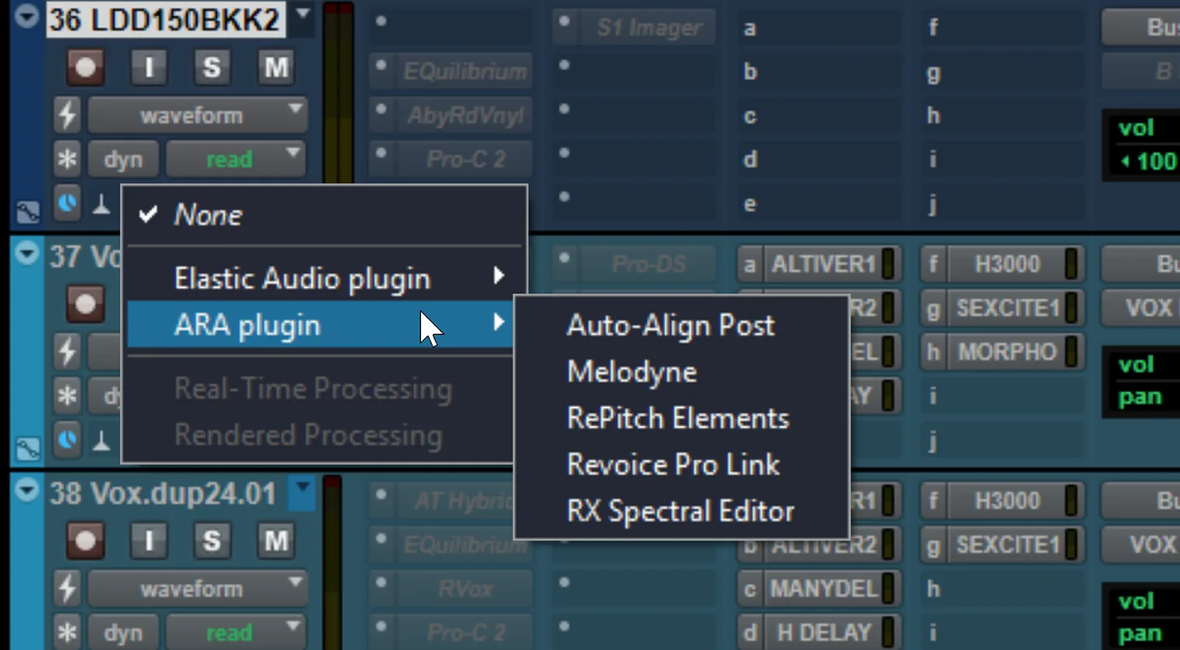
Task: Enable input monitoring on track 38
Action: (148, 541)
